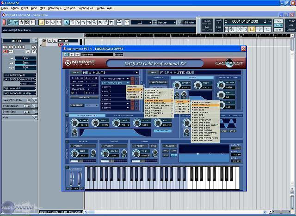The image size is (296, 216).
Task: Click the Options button in Kompakt
Action: click(x=77, y=105)
